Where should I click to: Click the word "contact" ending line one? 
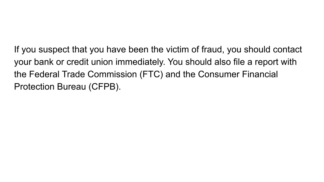[287, 50]
